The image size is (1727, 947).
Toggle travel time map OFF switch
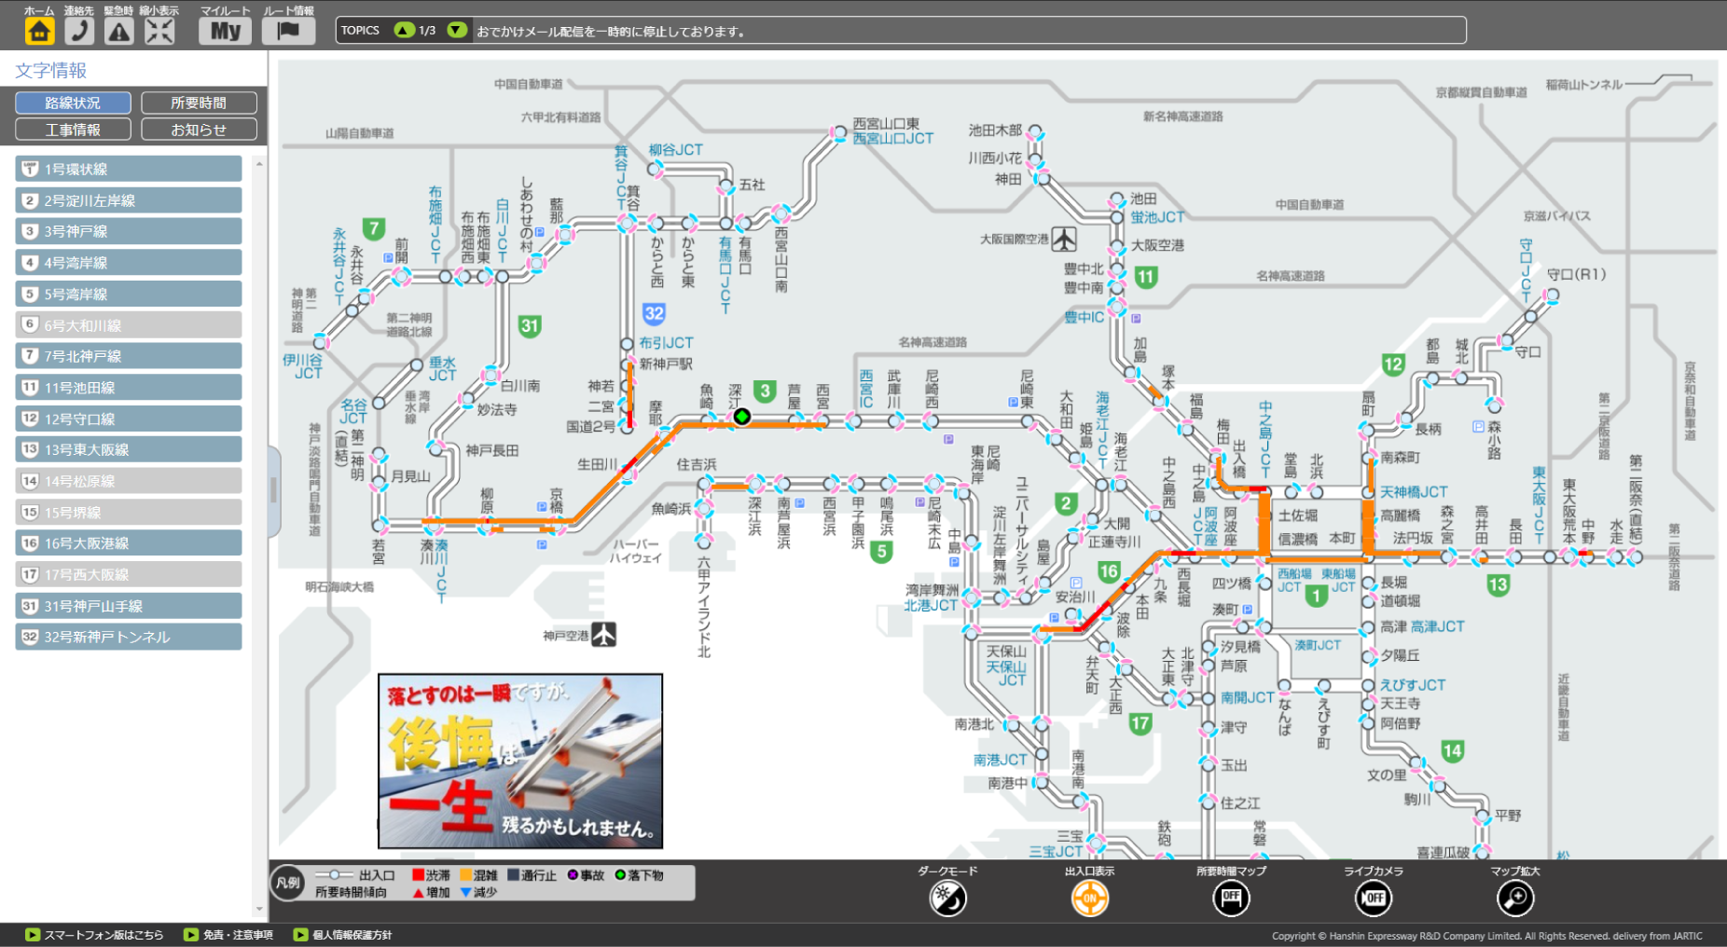[x=1231, y=899]
